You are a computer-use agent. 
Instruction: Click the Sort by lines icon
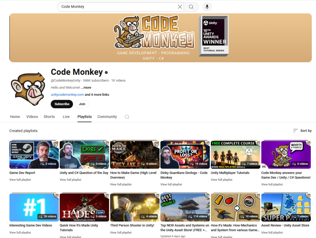pos(295,131)
